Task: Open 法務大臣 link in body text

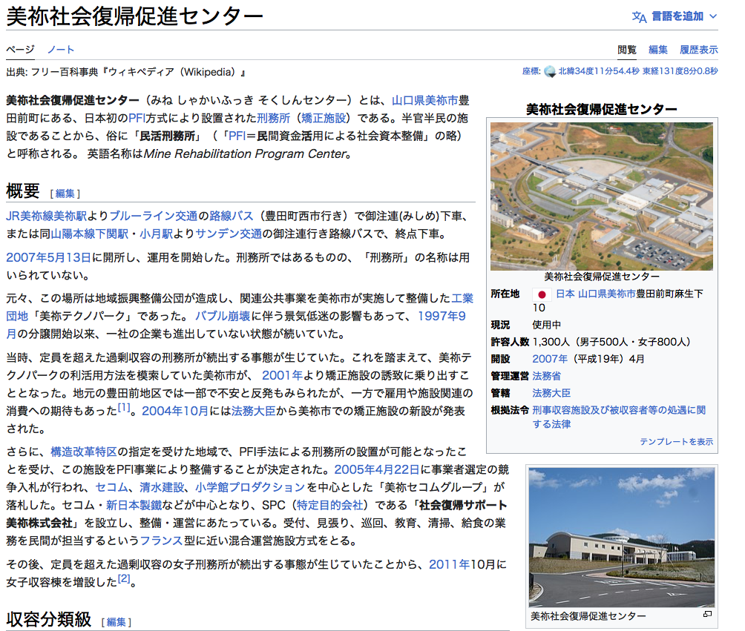Action: point(253,412)
